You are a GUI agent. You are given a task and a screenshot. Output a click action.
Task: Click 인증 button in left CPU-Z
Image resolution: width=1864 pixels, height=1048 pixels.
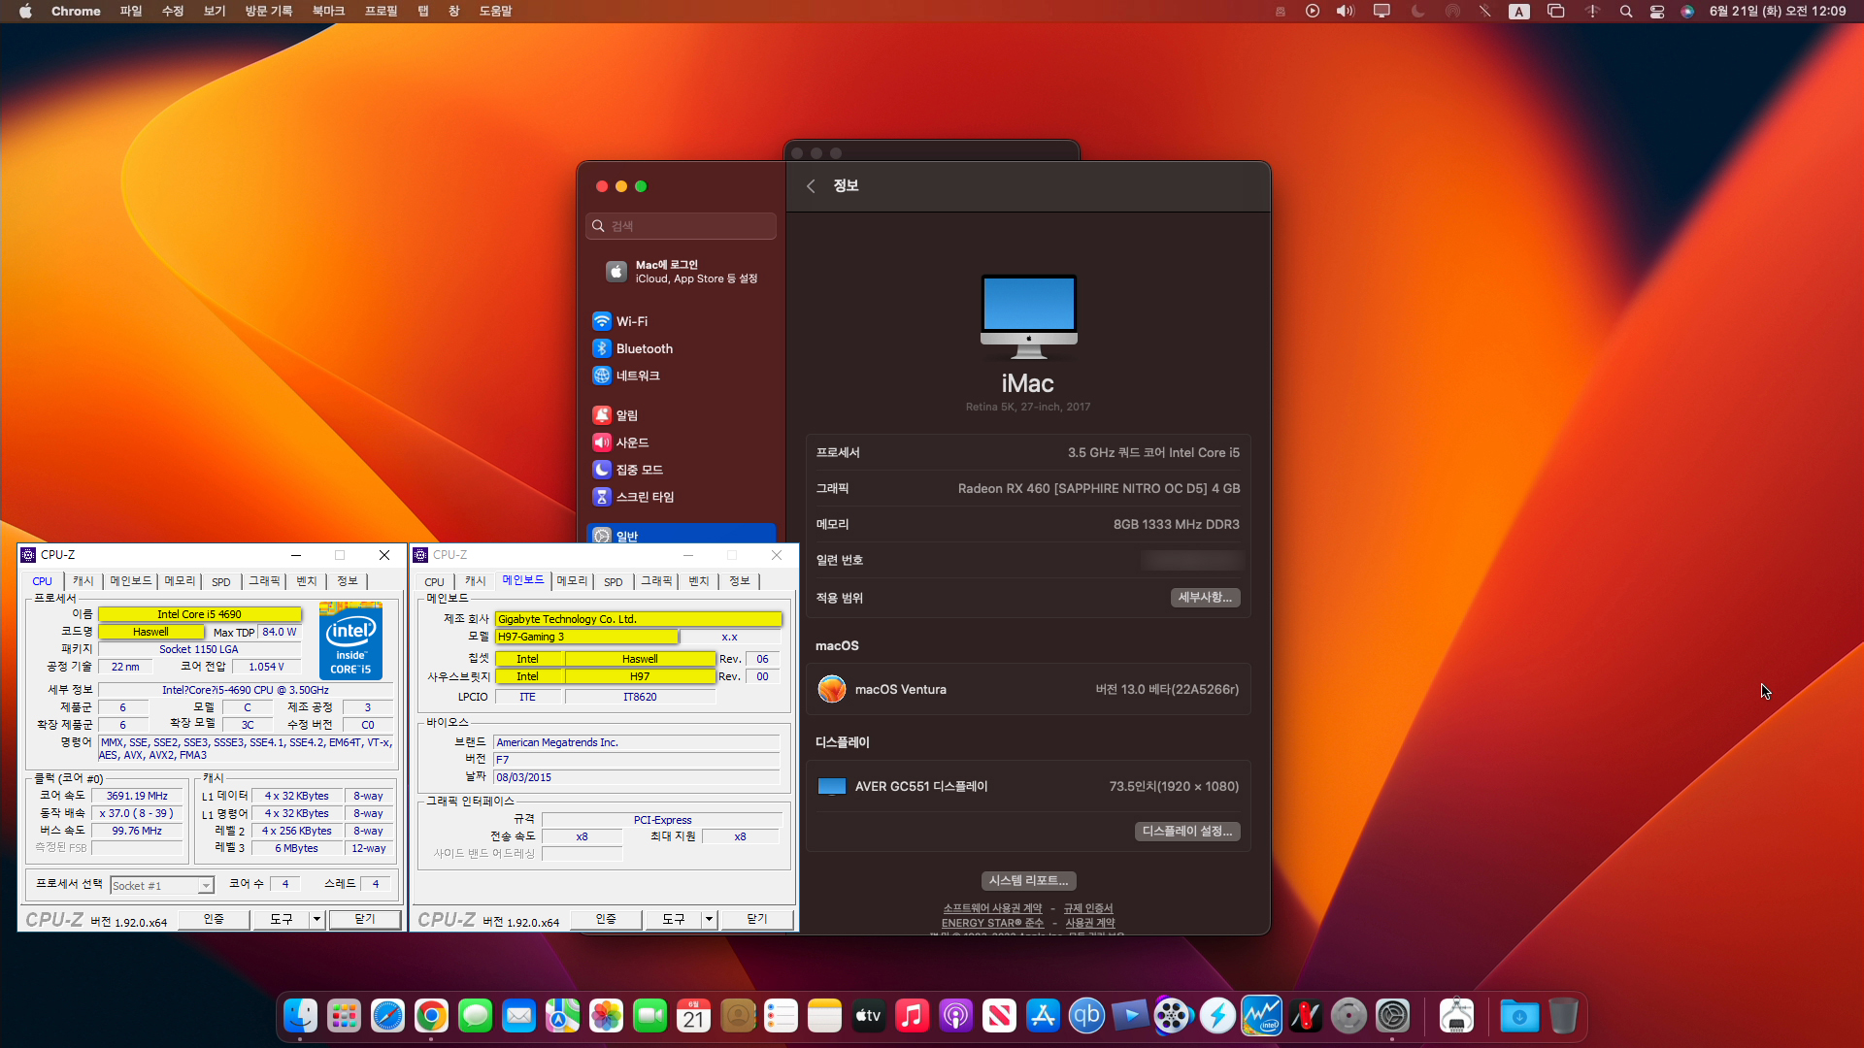pyautogui.click(x=214, y=919)
